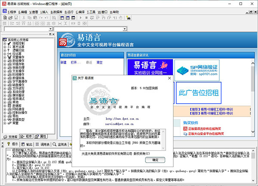The width and height of the screenshot is (258, 186).
Task: Toggle the left work panel display button
Action: click(62, 18)
